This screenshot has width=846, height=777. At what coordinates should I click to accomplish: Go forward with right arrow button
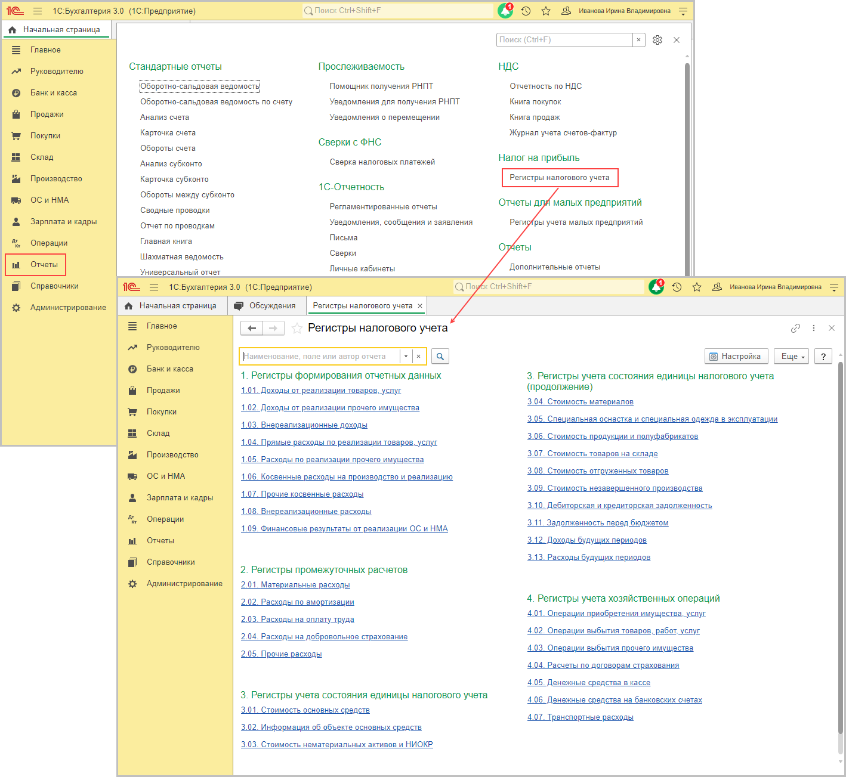pyautogui.click(x=273, y=328)
